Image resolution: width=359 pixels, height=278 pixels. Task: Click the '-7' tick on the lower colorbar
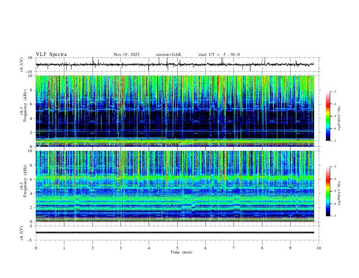click(x=334, y=216)
